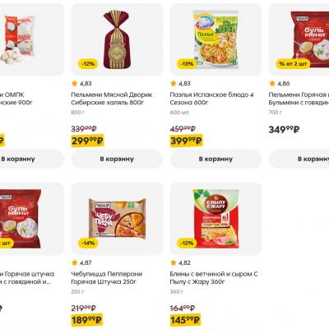
Task: Open the Чебупицца Пепперони product image
Action: click(x=117, y=219)
